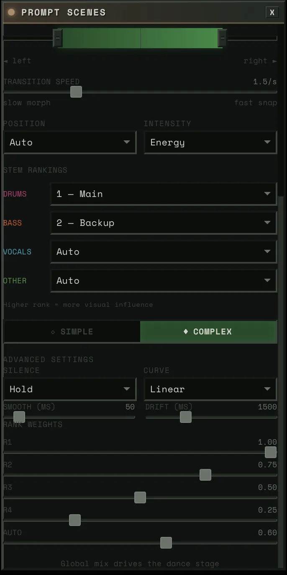Open the POSITION dropdown set to Auto
The height and width of the screenshot is (575, 287).
click(69, 142)
